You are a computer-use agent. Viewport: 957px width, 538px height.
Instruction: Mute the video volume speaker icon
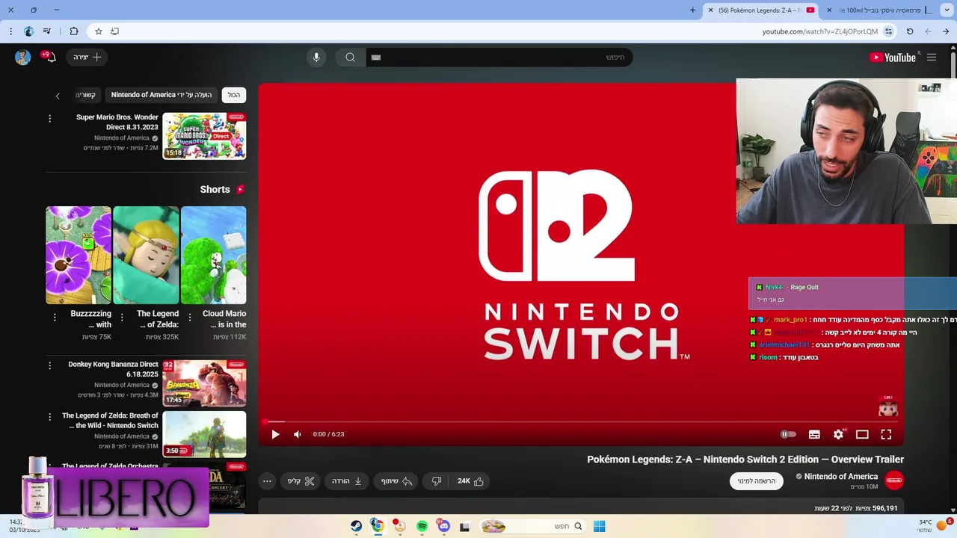click(298, 434)
